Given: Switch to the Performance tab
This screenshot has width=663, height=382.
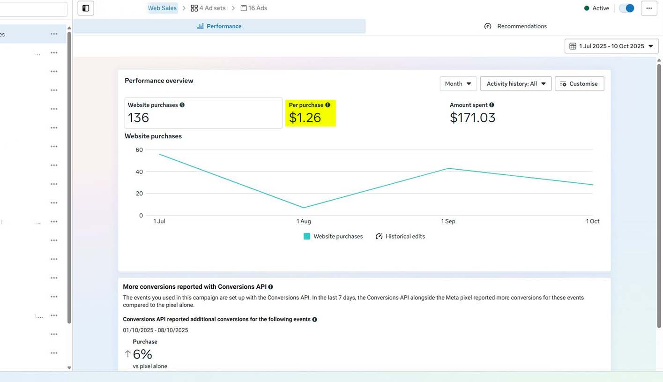Looking at the screenshot, I should [x=219, y=26].
